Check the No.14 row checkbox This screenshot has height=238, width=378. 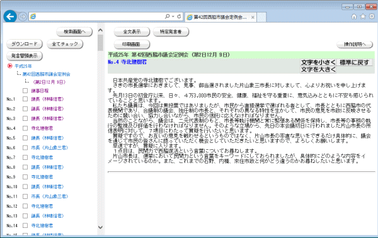(x=25, y=225)
